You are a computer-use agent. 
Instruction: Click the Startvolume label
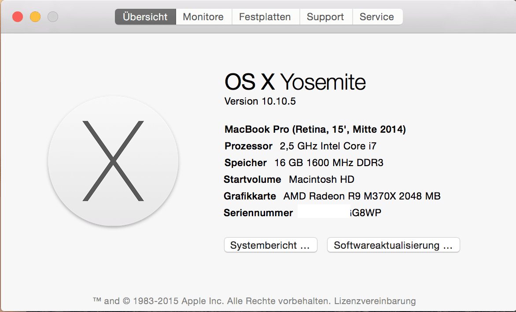click(x=252, y=179)
